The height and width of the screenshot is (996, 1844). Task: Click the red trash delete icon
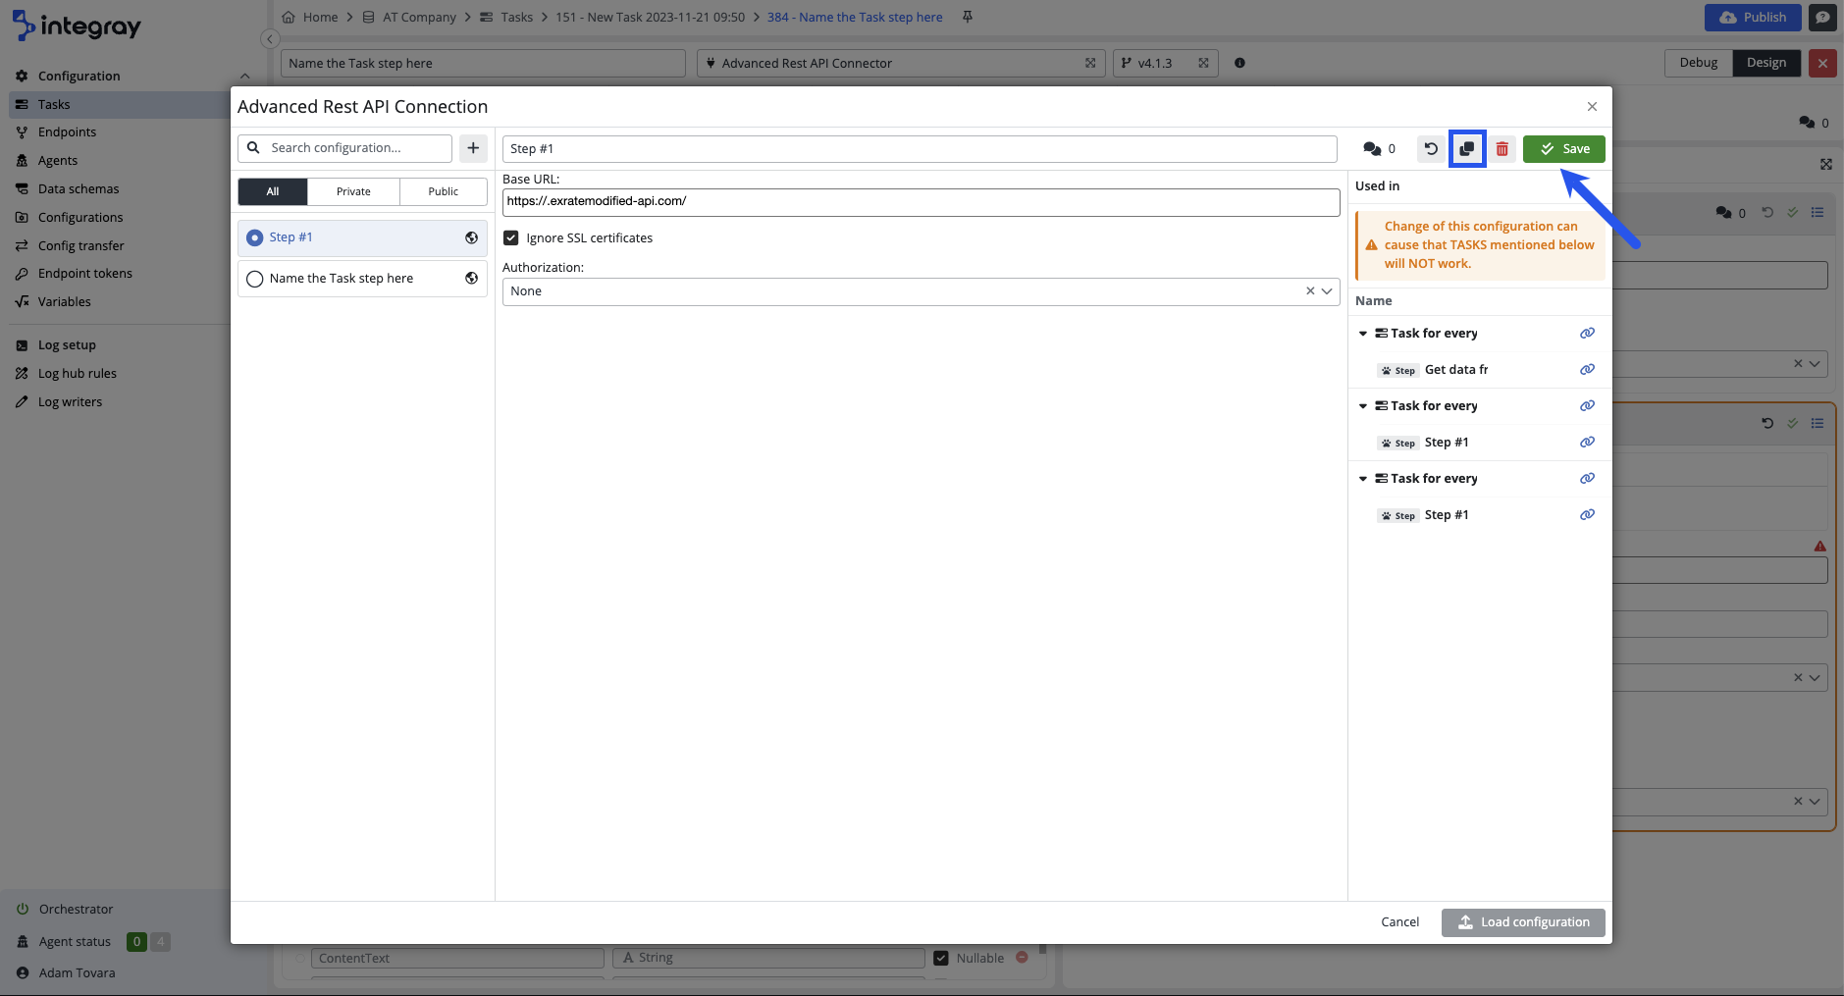pos(1502,149)
